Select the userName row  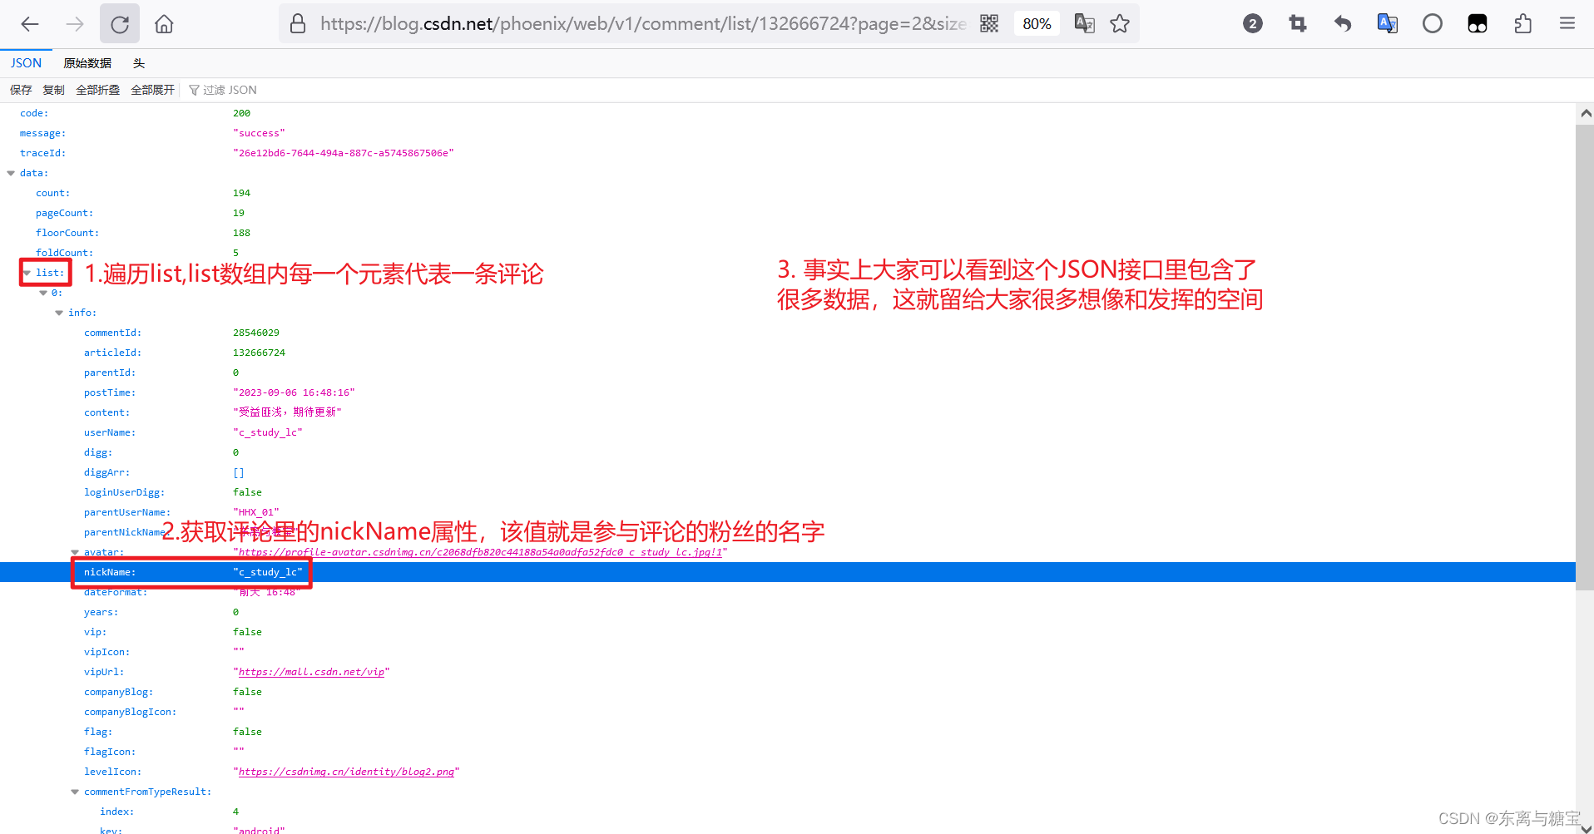(788, 432)
